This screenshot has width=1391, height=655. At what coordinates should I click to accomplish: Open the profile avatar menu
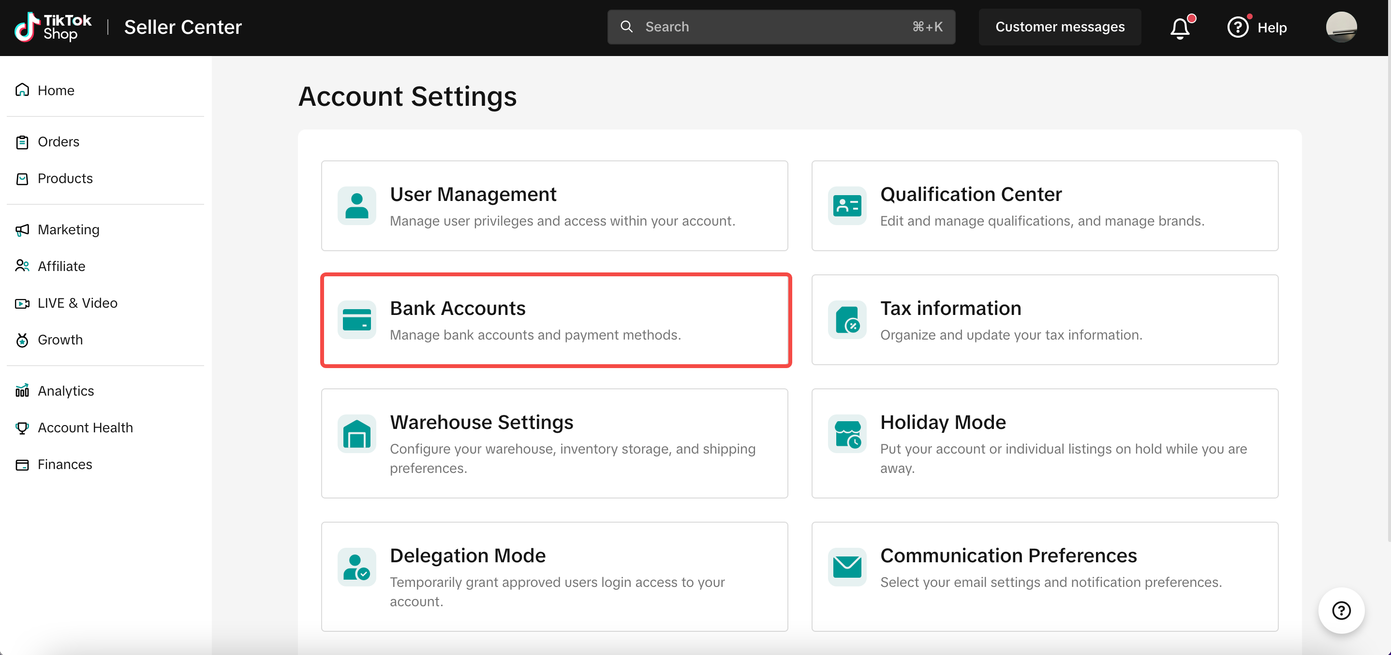coord(1341,27)
